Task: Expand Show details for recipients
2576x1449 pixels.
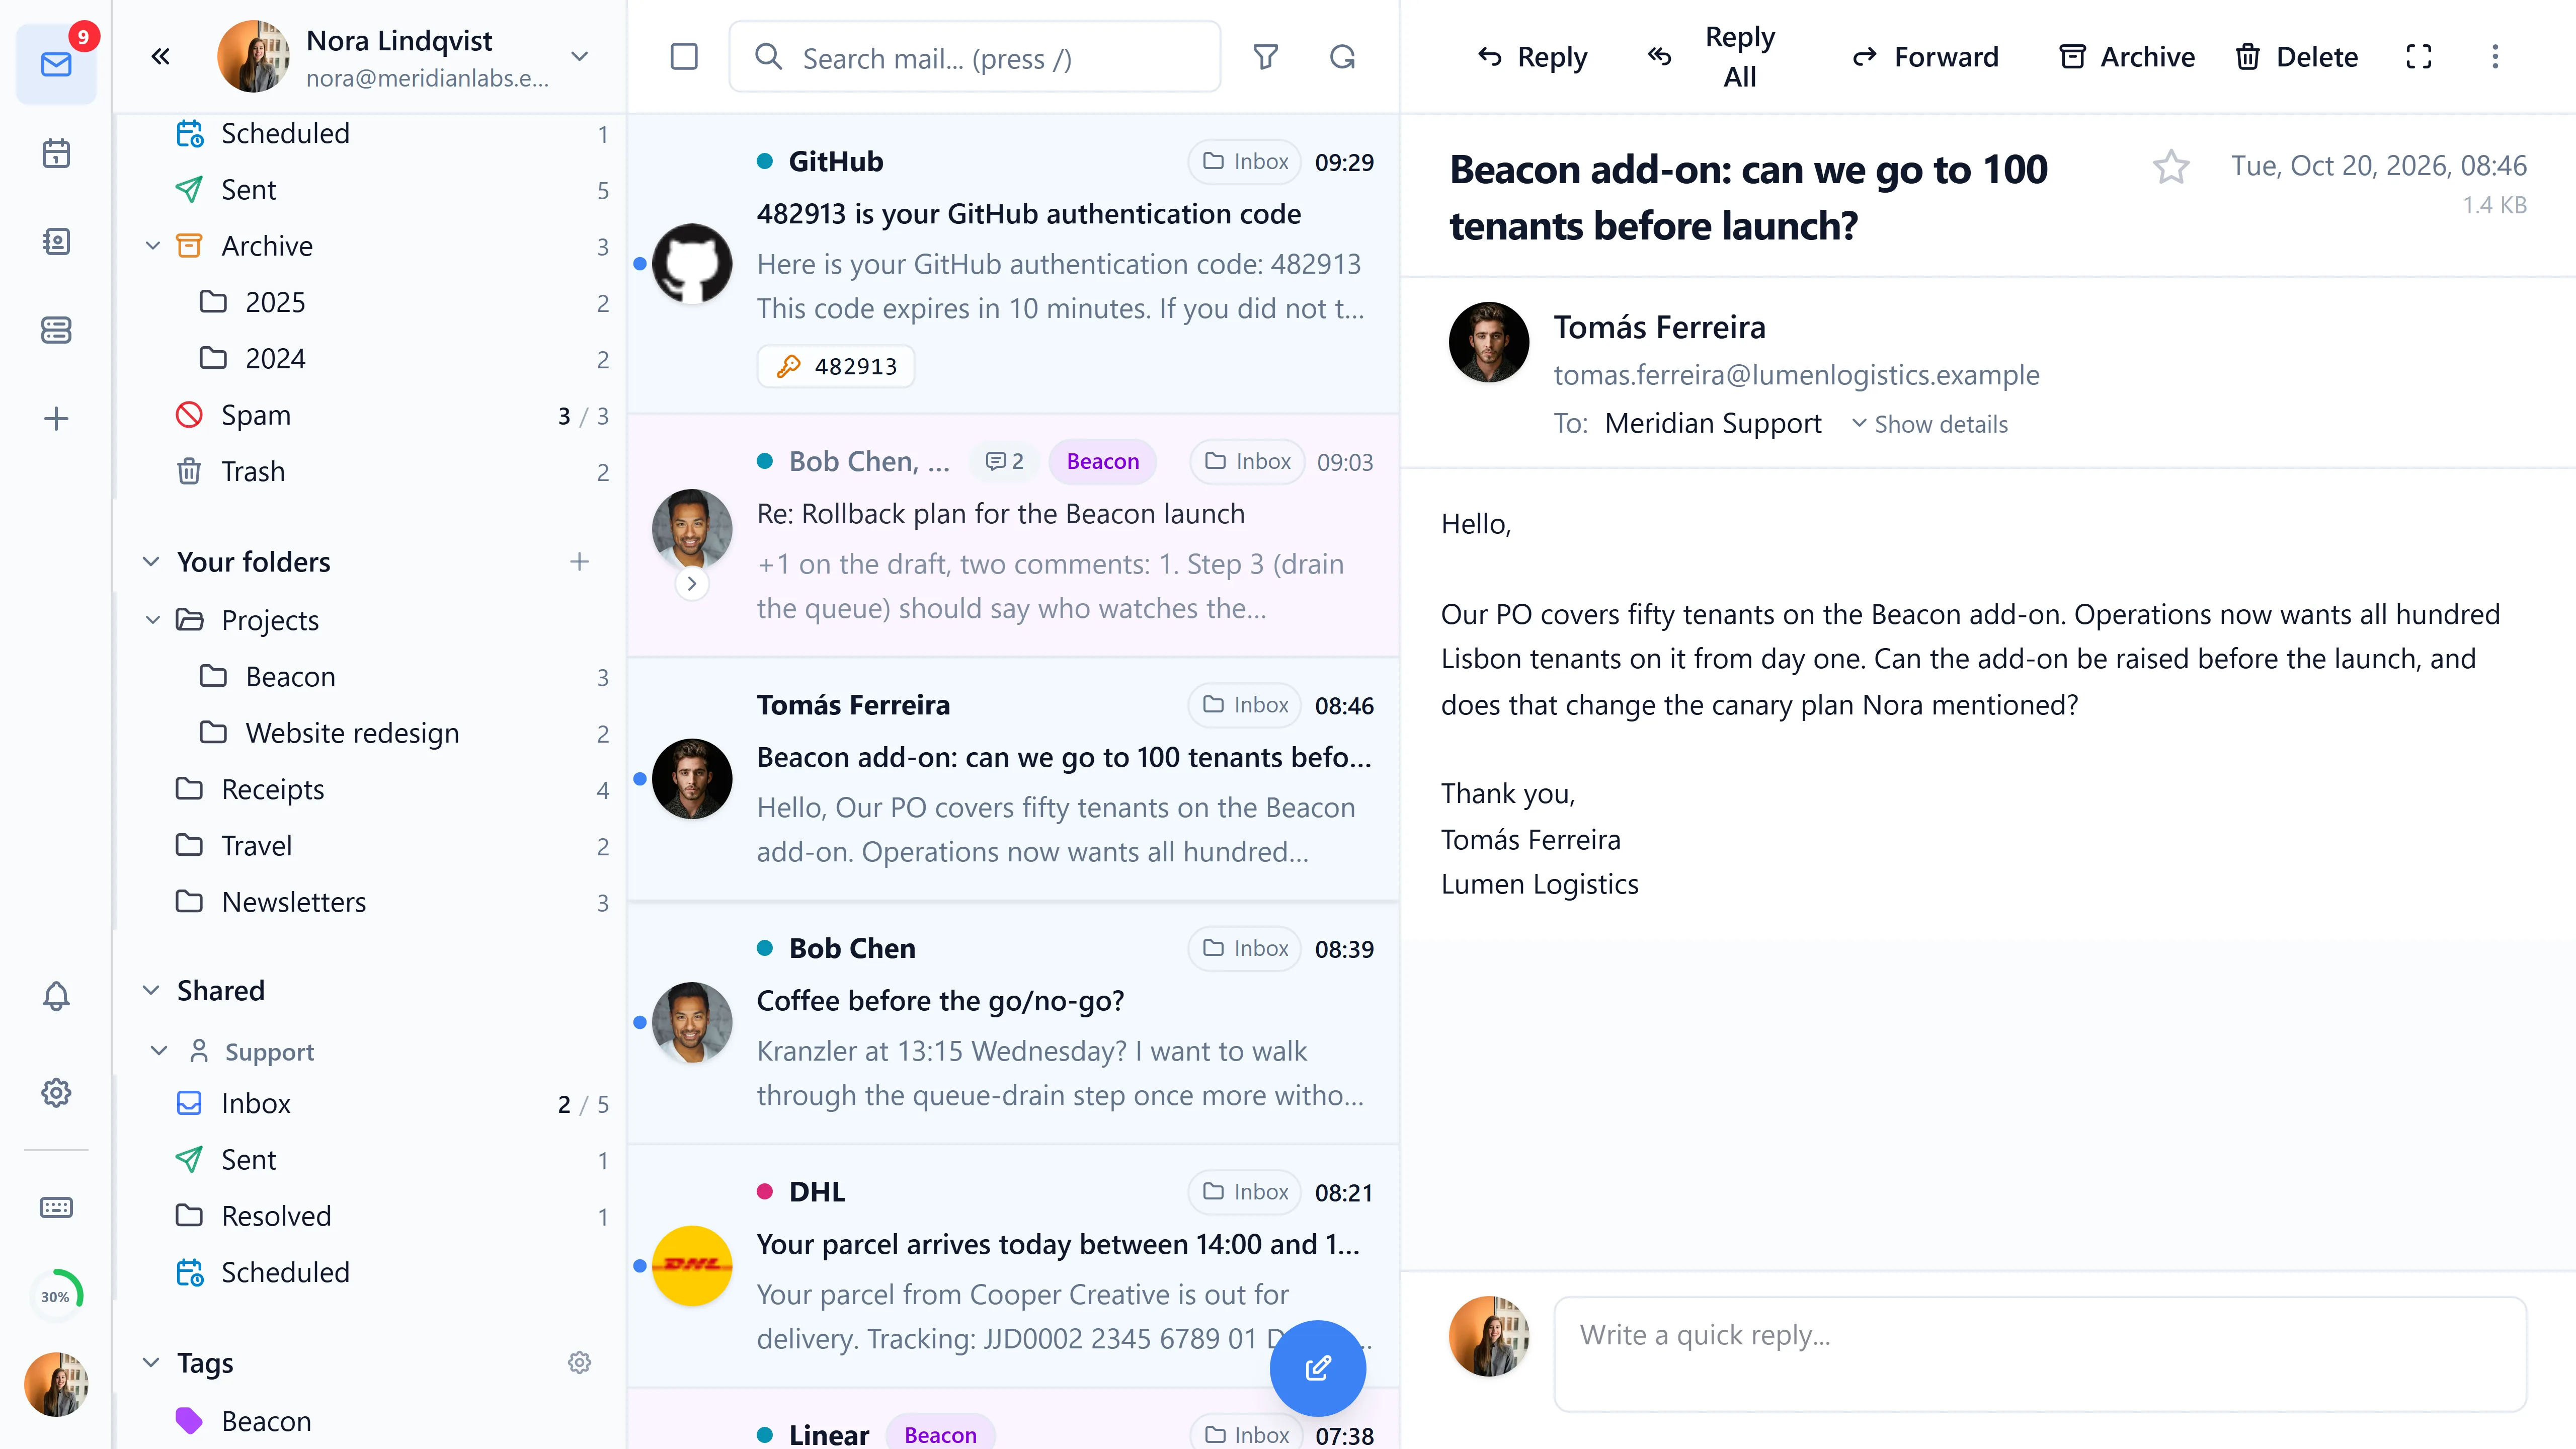Action: tap(1929, 423)
